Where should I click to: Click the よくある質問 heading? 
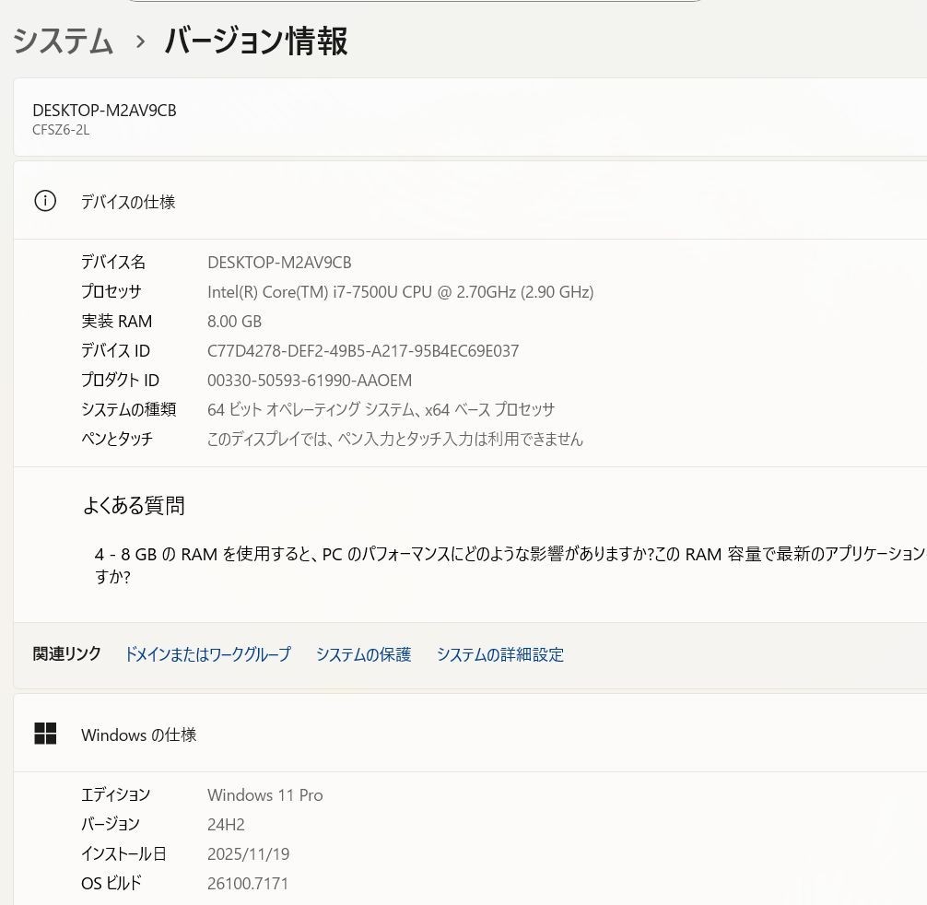(x=134, y=505)
